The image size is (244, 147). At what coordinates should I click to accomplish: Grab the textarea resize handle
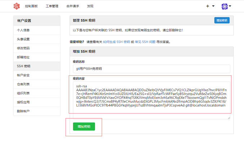(229, 118)
